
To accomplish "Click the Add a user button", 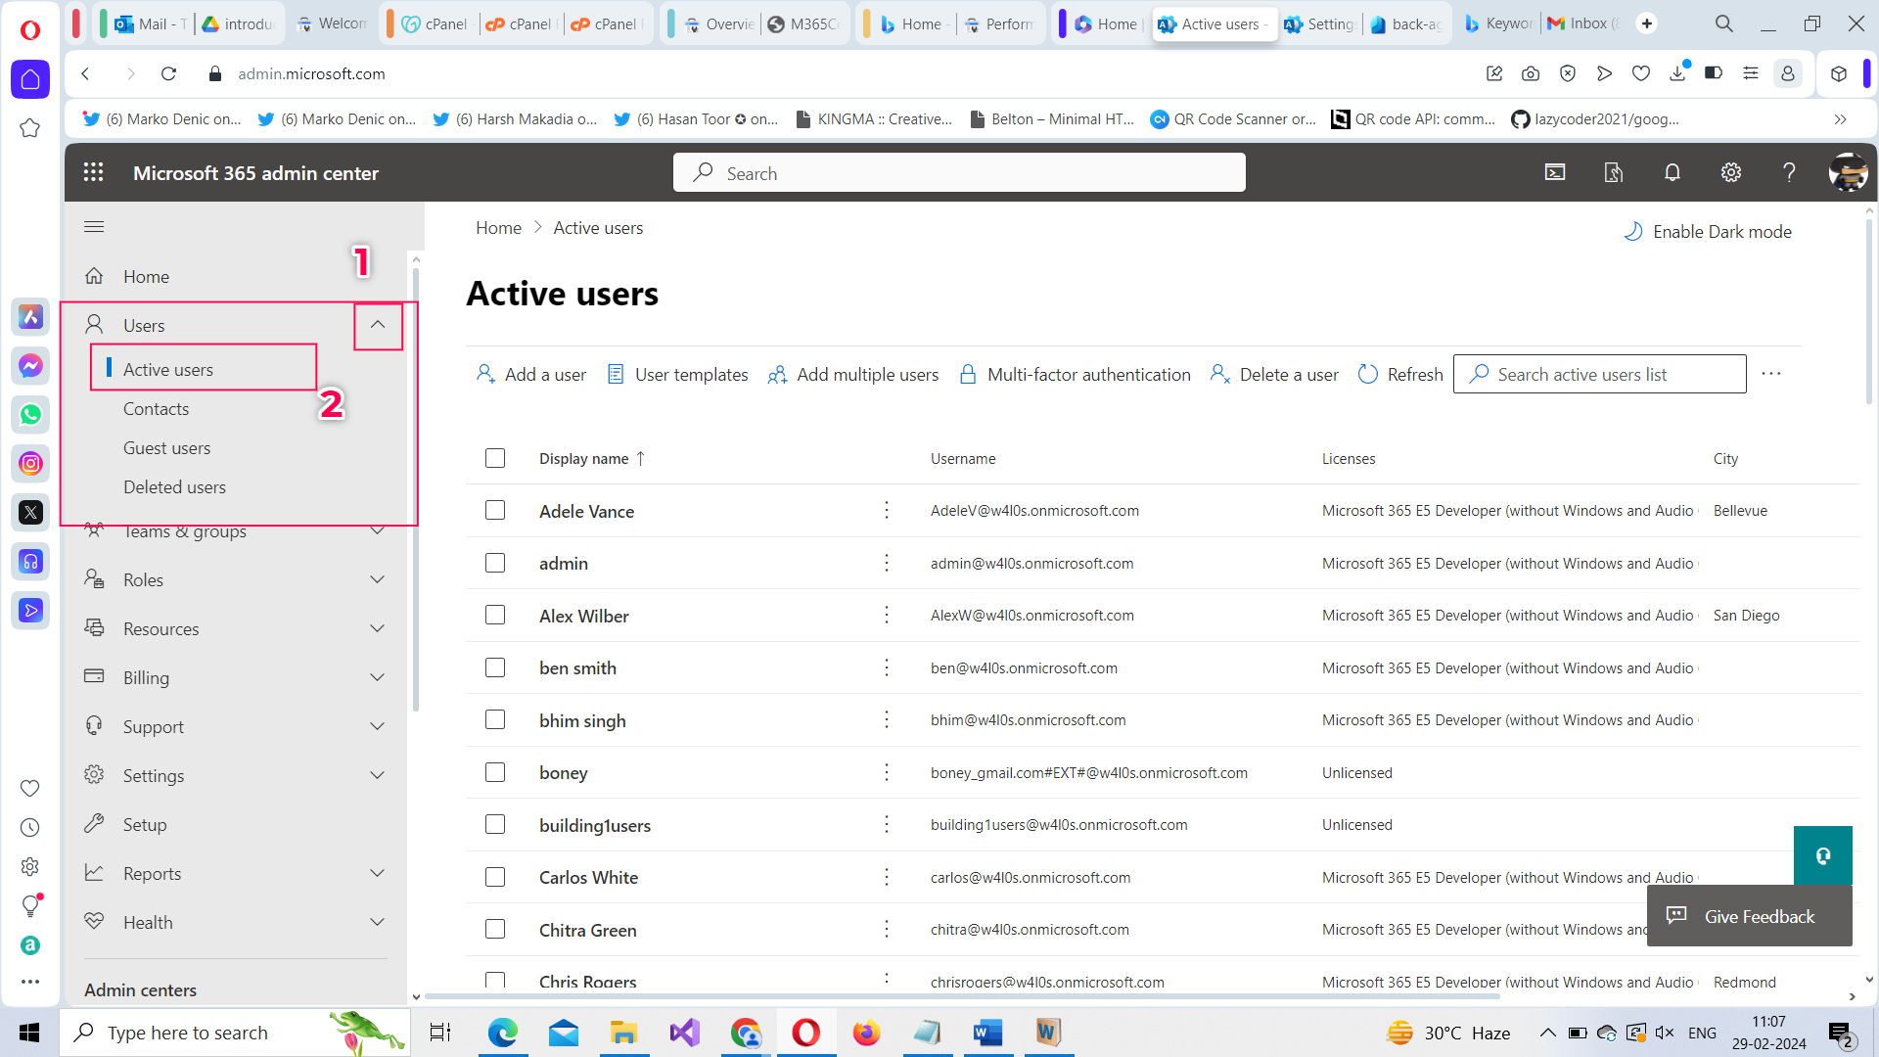I will [531, 375].
